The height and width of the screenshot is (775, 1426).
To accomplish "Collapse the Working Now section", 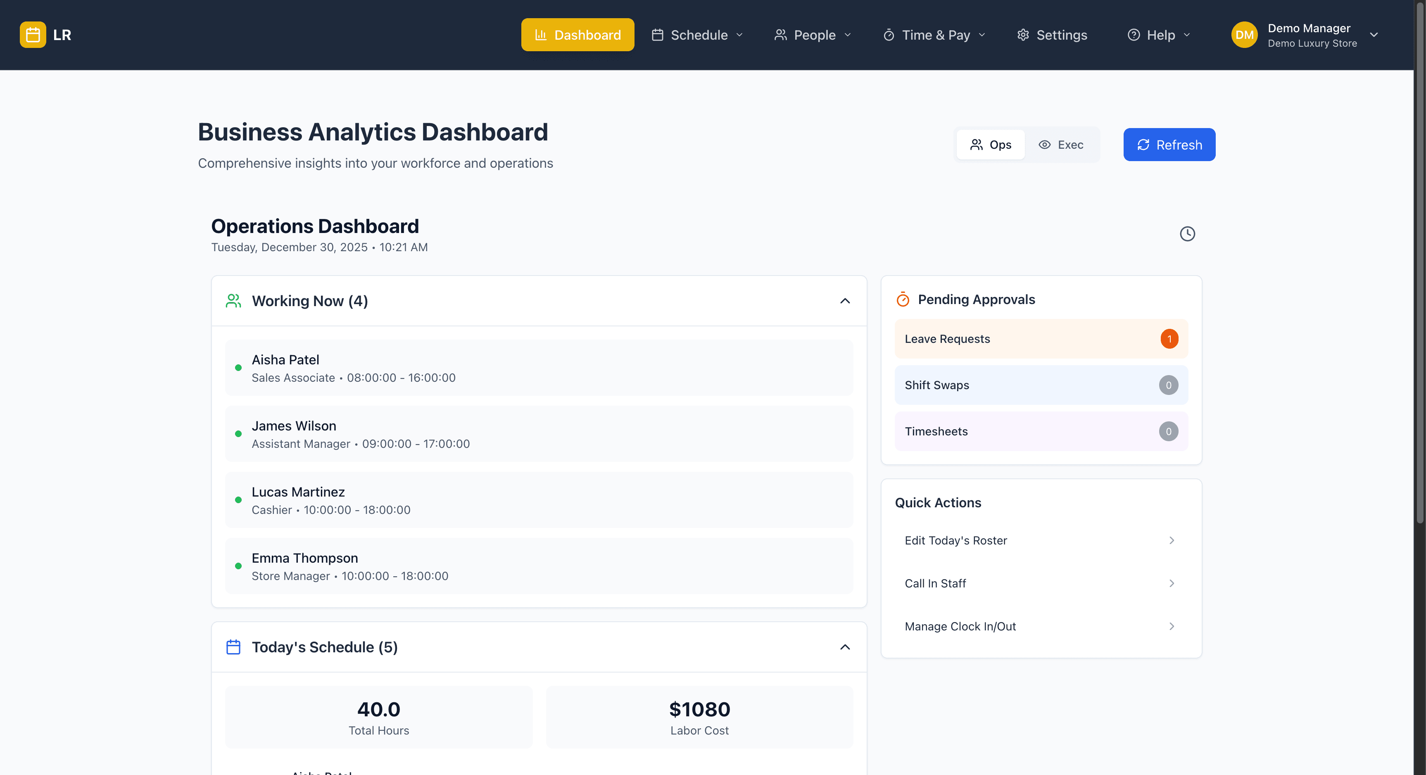I will click(845, 301).
